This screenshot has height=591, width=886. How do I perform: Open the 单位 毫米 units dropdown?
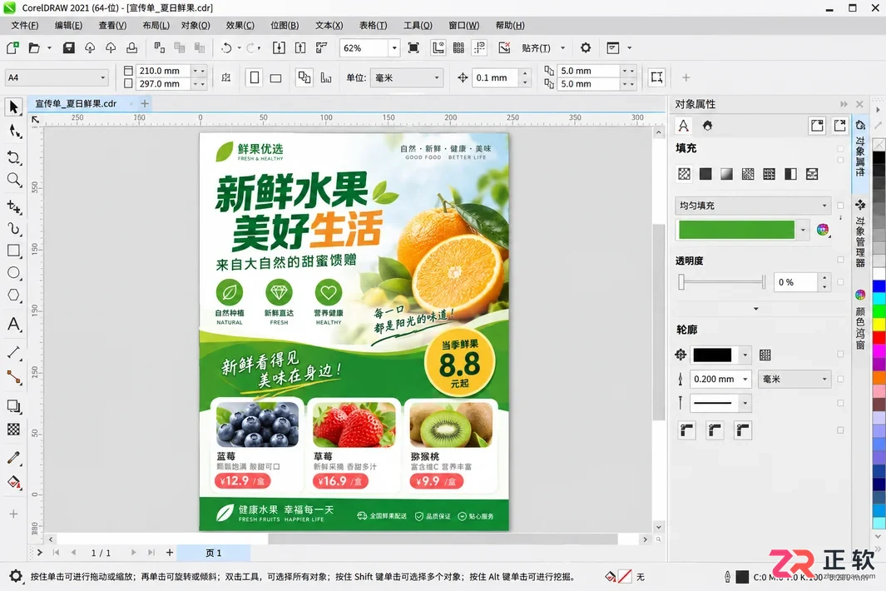click(x=406, y=77)
